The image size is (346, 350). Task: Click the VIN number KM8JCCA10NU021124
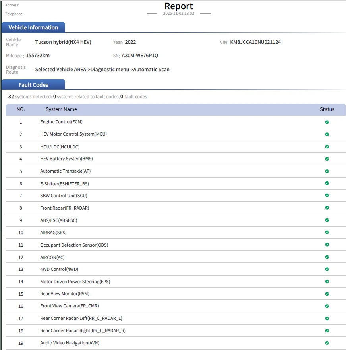pyautogui.click(x=255, y=42)
